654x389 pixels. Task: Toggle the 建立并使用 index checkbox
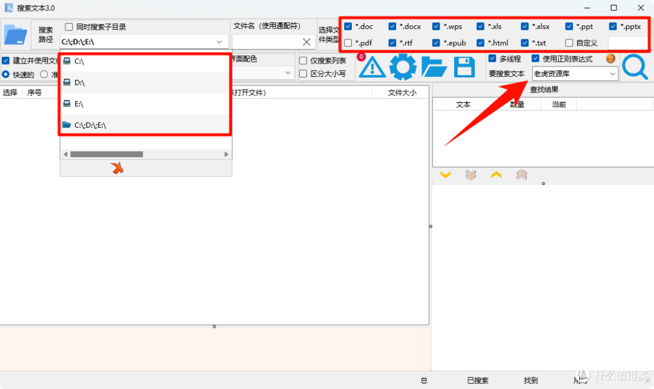[6, 61]
